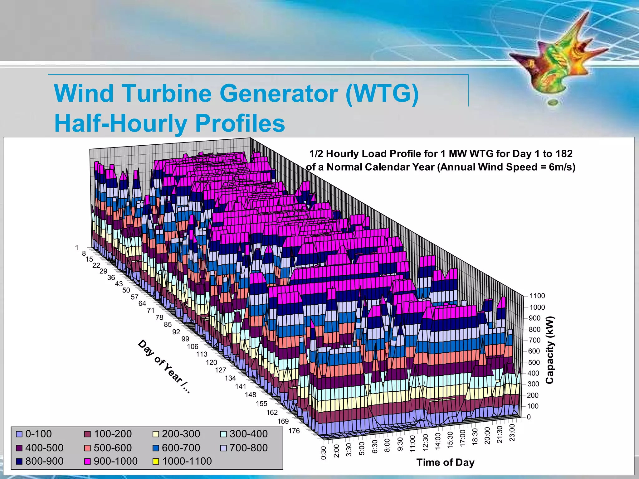Click the 400-500 legend color swatch
Image resolution: width=639 pixels, height=479 pixels.
(19, 448)
